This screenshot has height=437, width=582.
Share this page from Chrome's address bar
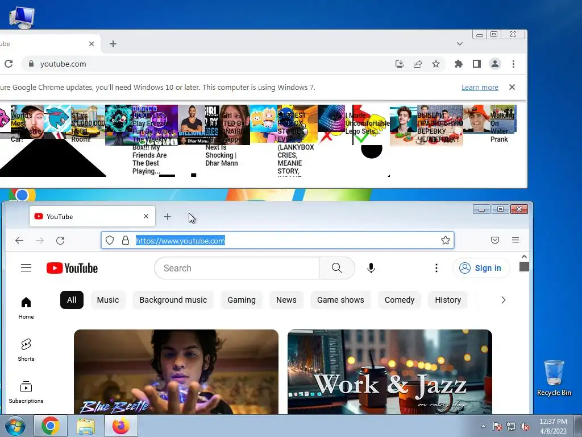[x=418, y=64]
